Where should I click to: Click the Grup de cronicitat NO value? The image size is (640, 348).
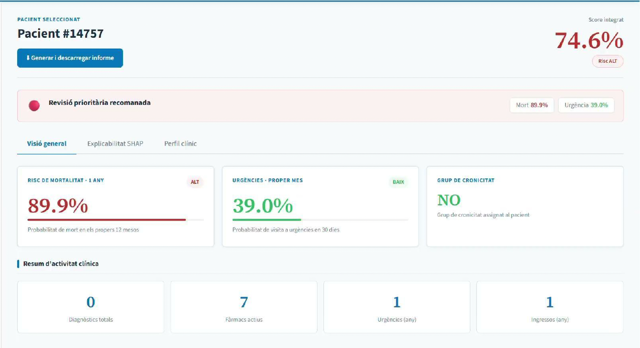(449, 200)
